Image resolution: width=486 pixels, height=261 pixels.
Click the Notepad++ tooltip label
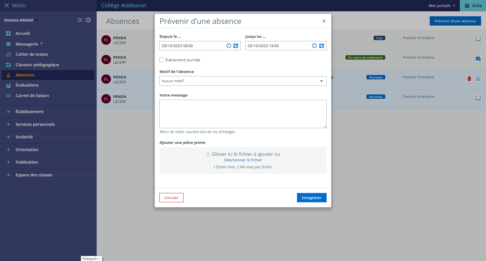(91, 258)
